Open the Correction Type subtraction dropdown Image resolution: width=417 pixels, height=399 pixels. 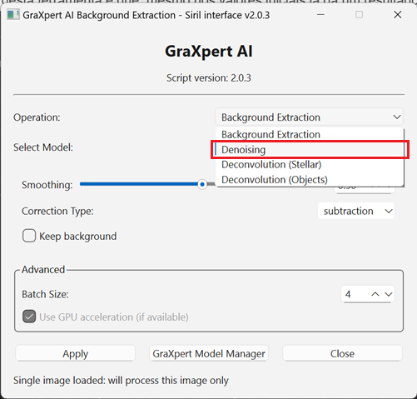click(356, 211)
